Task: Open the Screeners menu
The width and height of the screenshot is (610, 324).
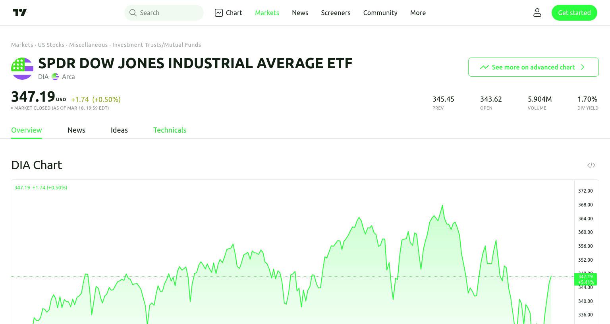Action: coord(336,13)
